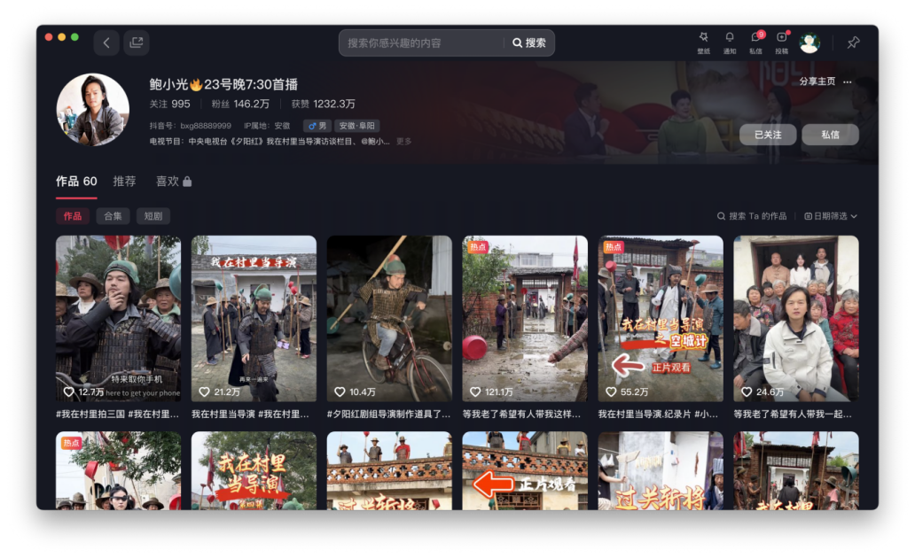Click 搜索 Ta 的作品 search field
This screenshot has width=915, height=558.
752,216
